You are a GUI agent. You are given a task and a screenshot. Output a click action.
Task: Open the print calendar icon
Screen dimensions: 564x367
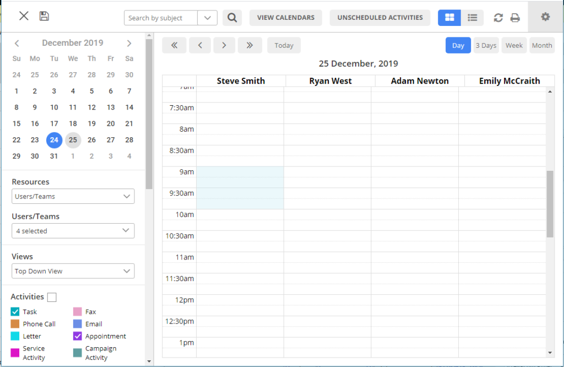pos(515,18)
